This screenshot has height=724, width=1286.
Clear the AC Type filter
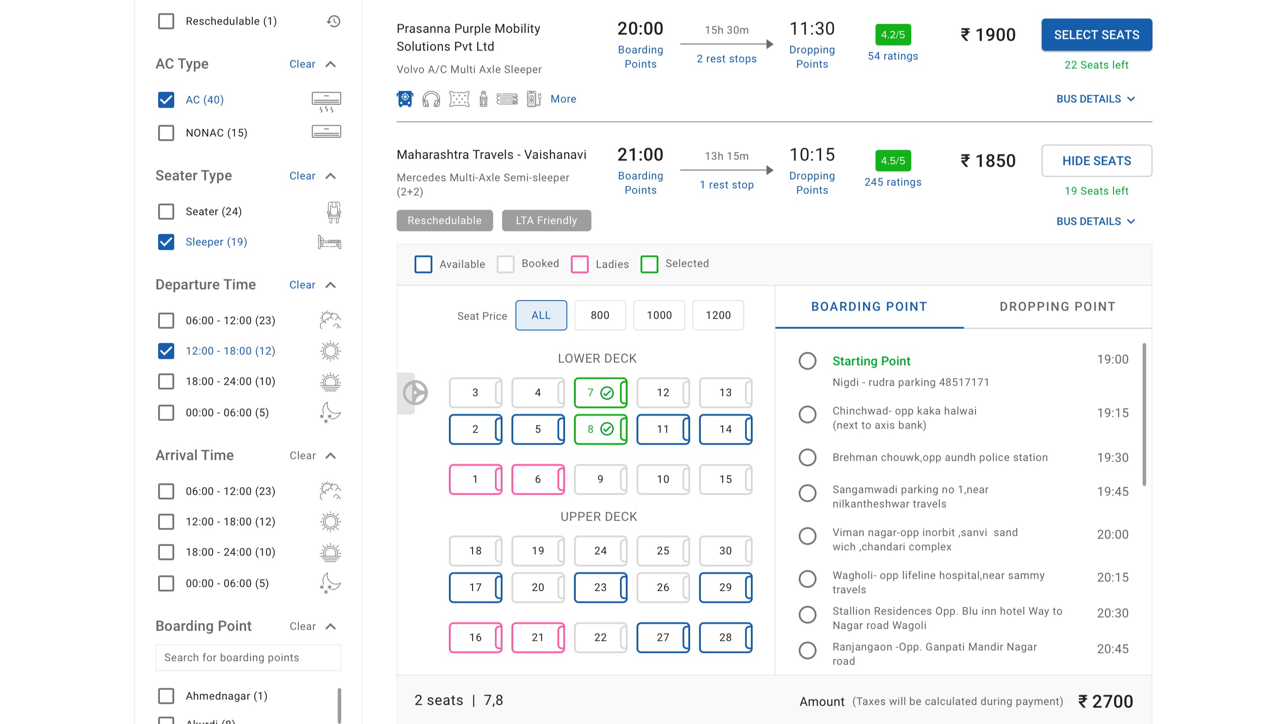302,64
